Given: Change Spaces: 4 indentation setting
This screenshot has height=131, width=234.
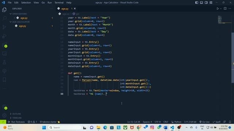Looking at the screenshot, I should point(147,122).
